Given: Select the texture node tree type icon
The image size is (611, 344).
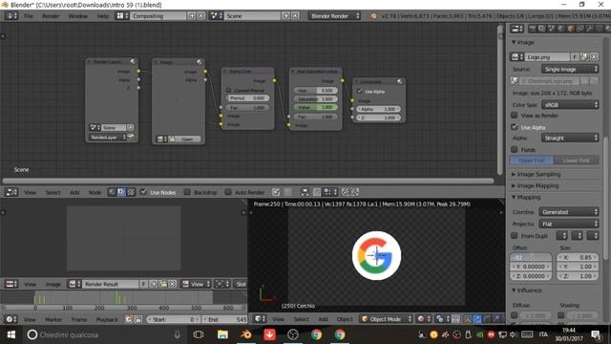Looking at the screenshot, I should click(131, 192).
